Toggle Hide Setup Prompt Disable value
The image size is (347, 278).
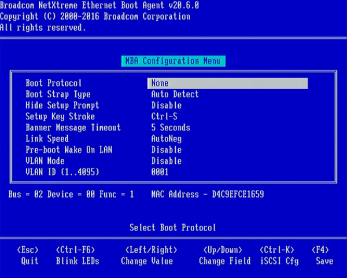tap(167, 105)
